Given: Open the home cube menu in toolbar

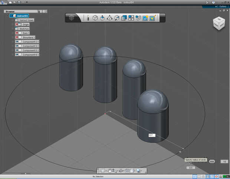Looking at the screenshot, I should pos(72,17).
